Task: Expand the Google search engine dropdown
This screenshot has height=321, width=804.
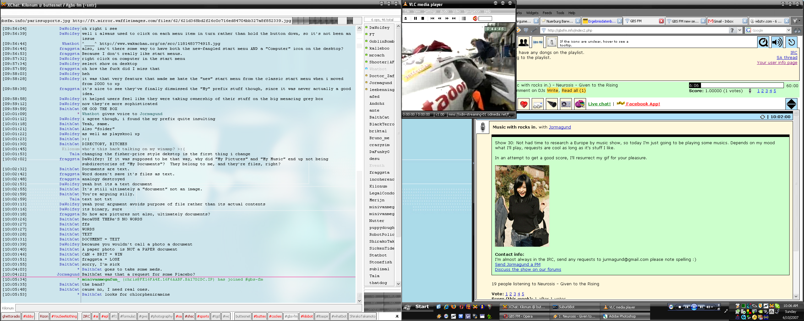Action: [x=788, y=30]
